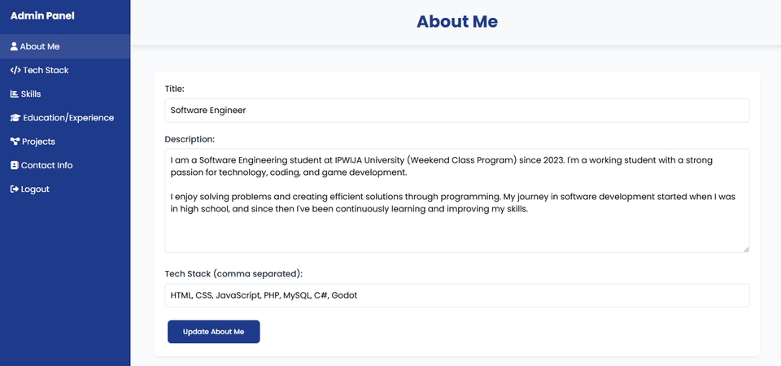Screen dimensions: 781x366
Task: Click the Update About Me button
Action: [x=214, y=332]
